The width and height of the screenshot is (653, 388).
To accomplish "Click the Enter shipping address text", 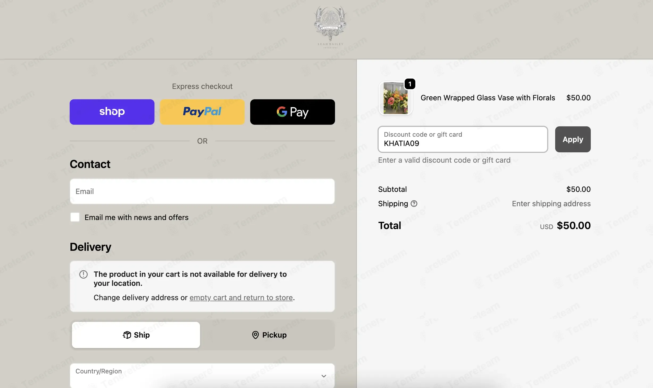I will [x=551, y=204].
